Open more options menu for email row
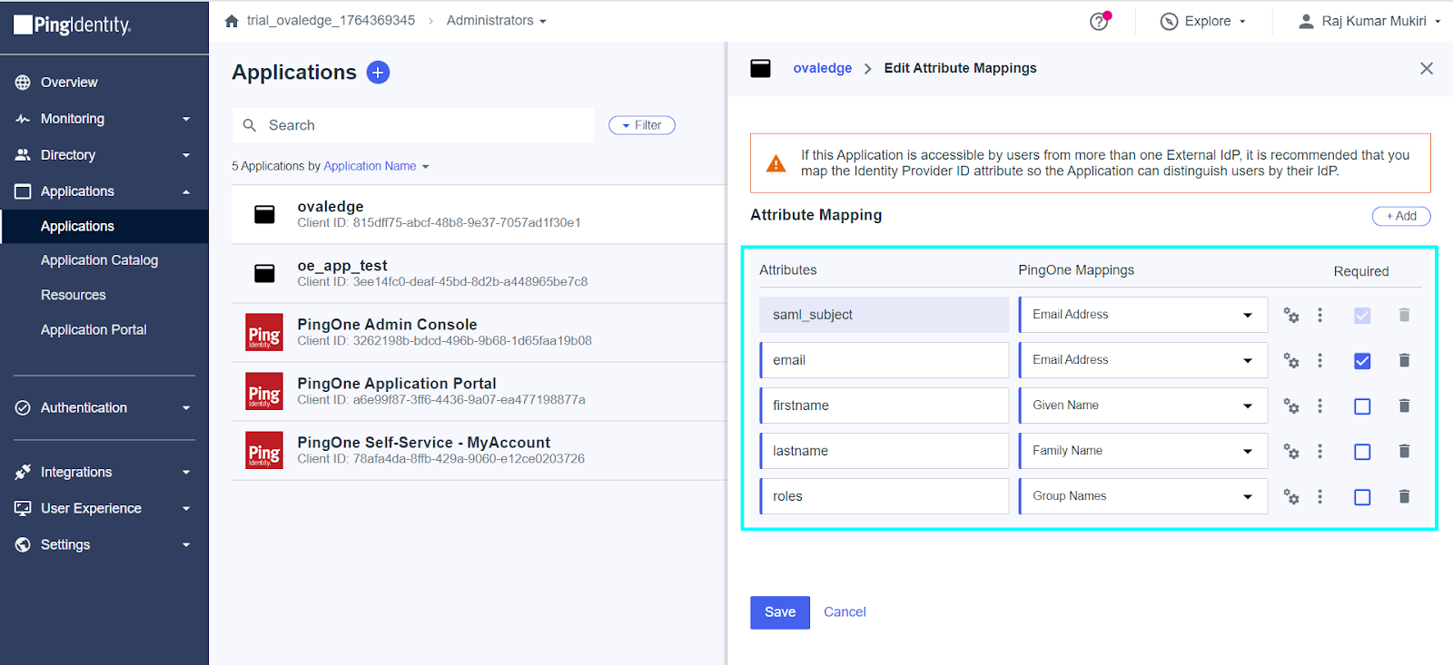Image resolution: width=1453 pixels, height=665 pixels. 1320,360
